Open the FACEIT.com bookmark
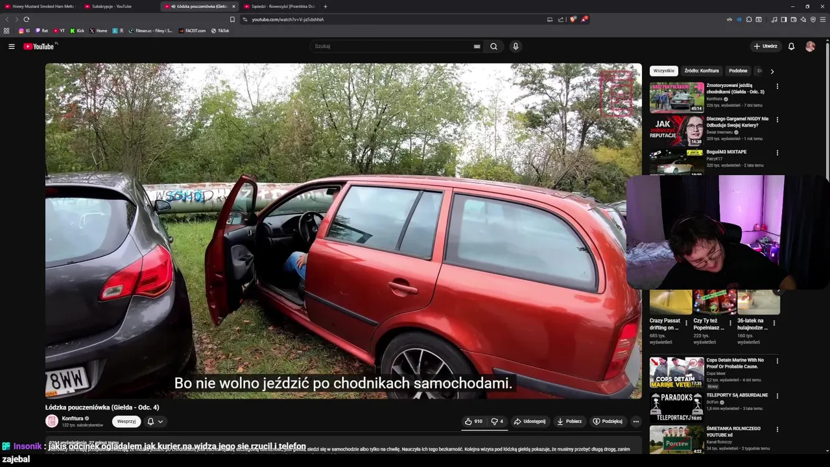 [192, 30]
